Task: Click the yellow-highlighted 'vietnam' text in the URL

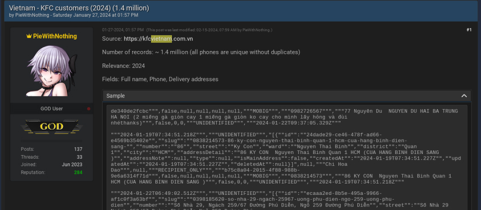Action: tap(161, 39)
